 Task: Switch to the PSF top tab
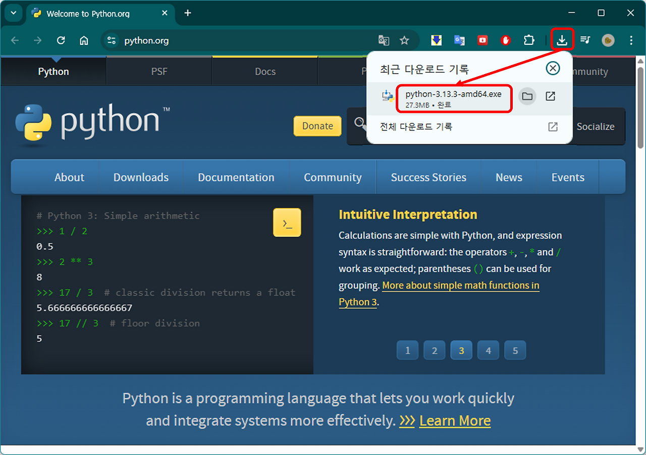pyautogui.click(x=159, y=72)
